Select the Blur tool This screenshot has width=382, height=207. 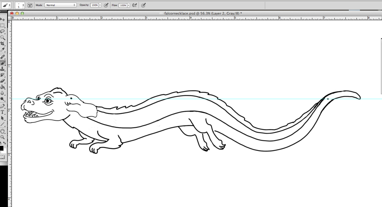coord(3,93)
